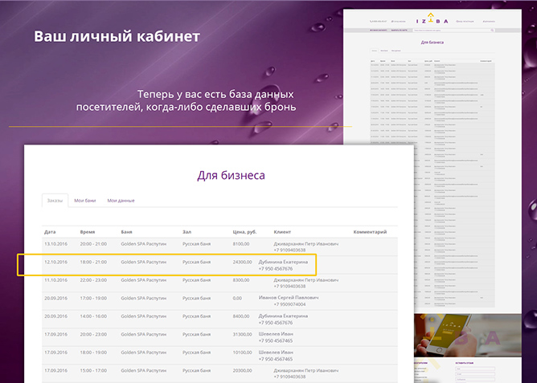Click Дубинина Екатерина in the 12.10.2016 row
Screen dimensions: 537x383
click(283, 262)
